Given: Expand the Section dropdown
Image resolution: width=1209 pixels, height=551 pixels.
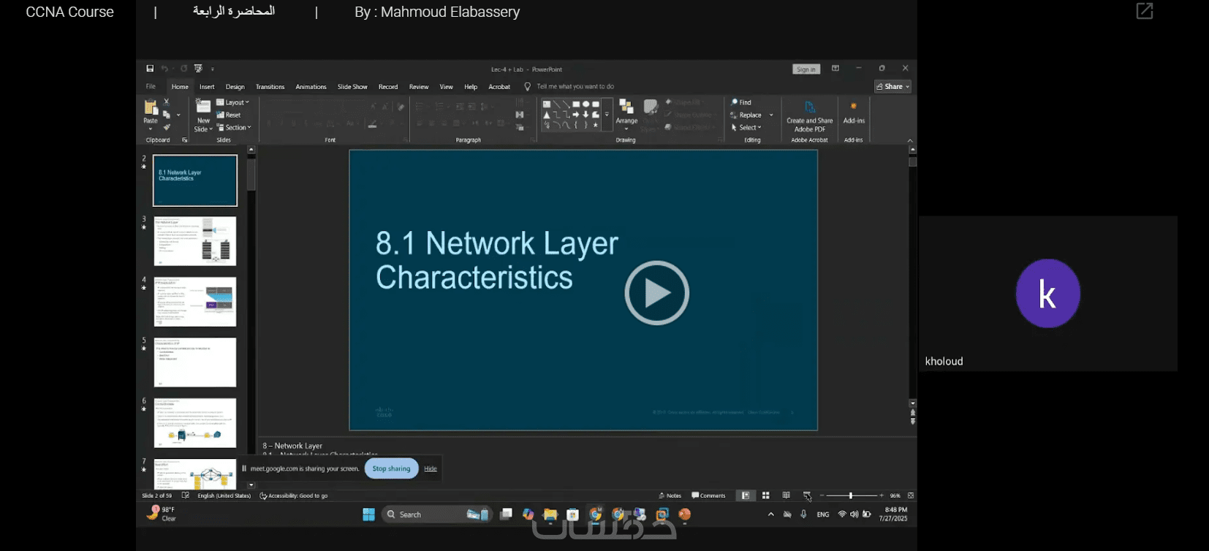Looking at the screenshot, I should pyautogui.click(x=235, y=127).
